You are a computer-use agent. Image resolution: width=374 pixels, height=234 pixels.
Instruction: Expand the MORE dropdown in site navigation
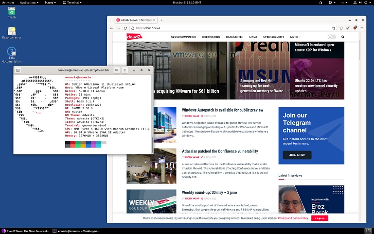tap(295, 37)
